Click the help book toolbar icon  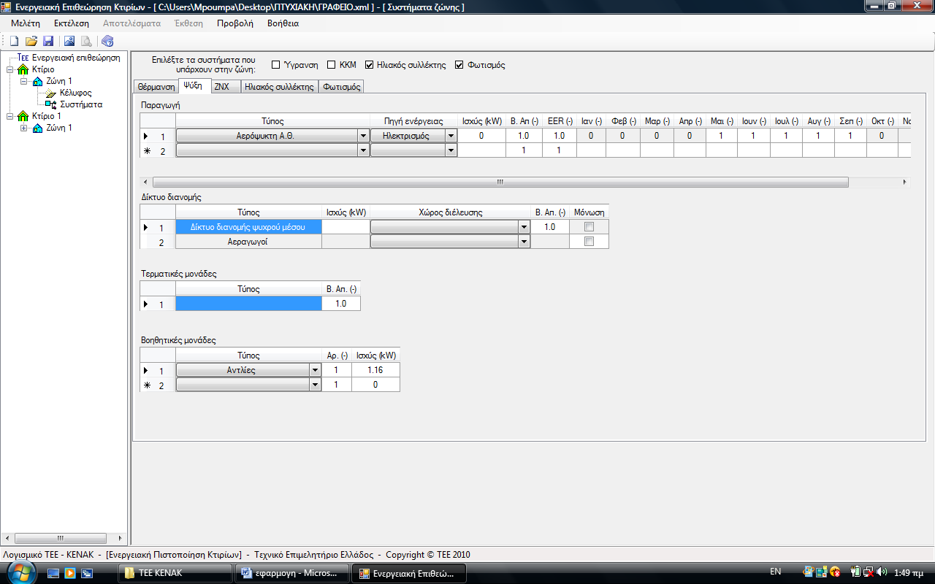107,41
